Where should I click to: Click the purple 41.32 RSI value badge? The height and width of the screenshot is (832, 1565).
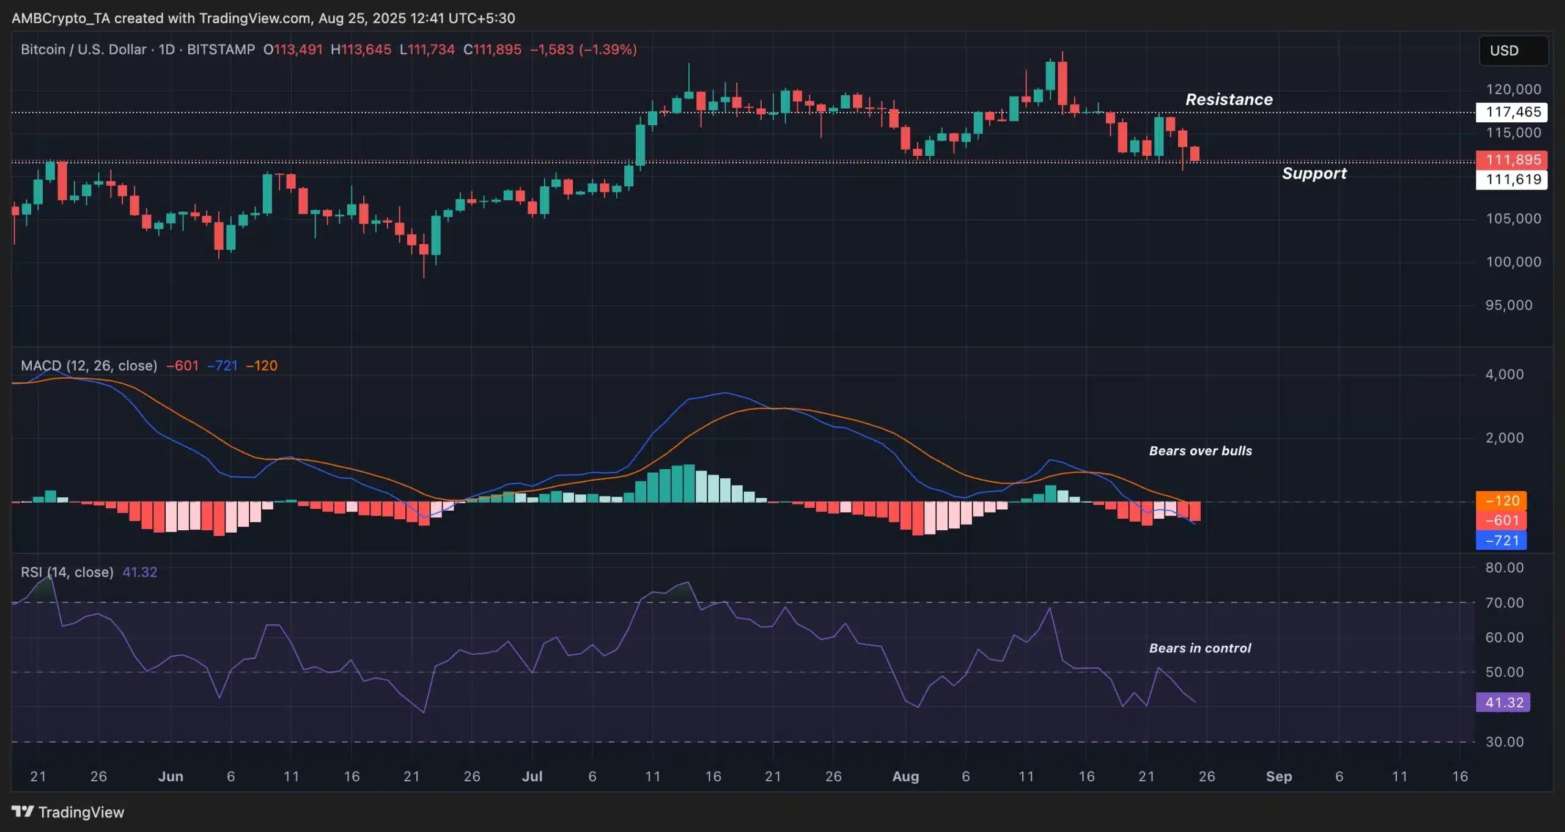point(1503,702)
